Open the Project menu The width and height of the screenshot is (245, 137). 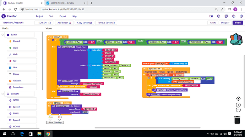(39, 16)
